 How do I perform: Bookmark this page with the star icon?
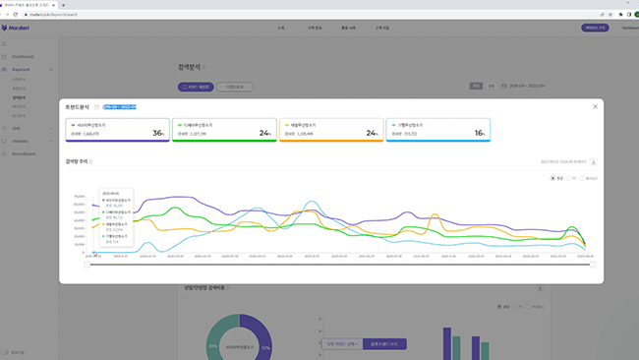(610, 15)
